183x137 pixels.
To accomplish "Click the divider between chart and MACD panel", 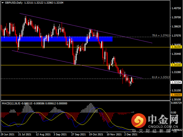I will (x=85, y=101).
